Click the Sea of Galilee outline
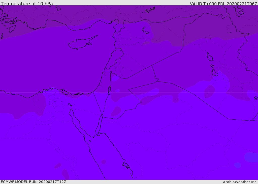258x184 pixels. coord(111,72)
